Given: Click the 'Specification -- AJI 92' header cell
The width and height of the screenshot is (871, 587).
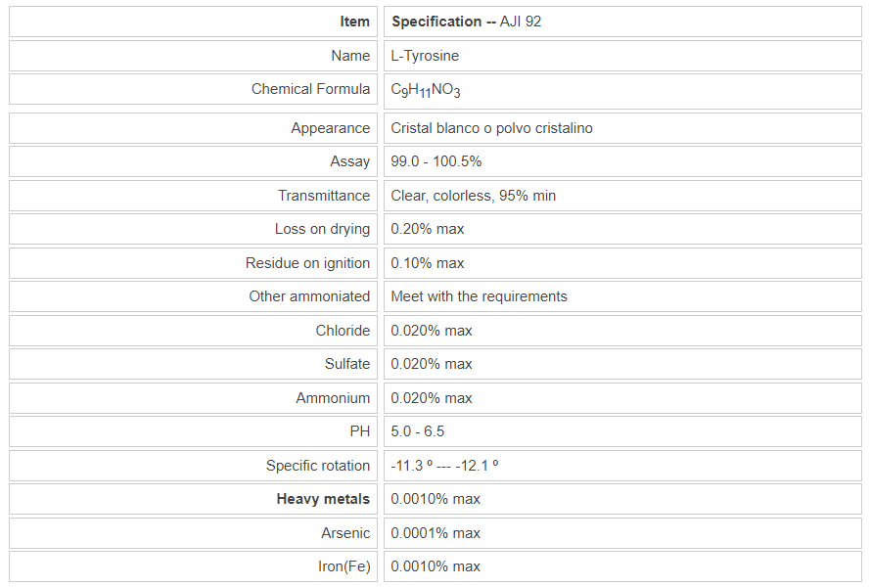Looking at the screenshot, I should click(466, 22).
